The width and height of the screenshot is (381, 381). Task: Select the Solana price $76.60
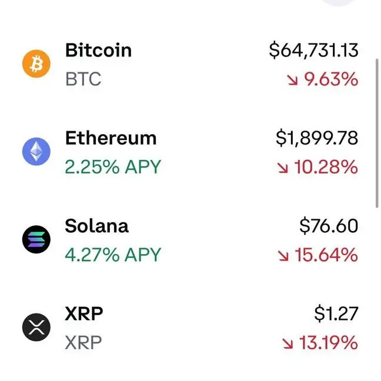tap(329, 226)
